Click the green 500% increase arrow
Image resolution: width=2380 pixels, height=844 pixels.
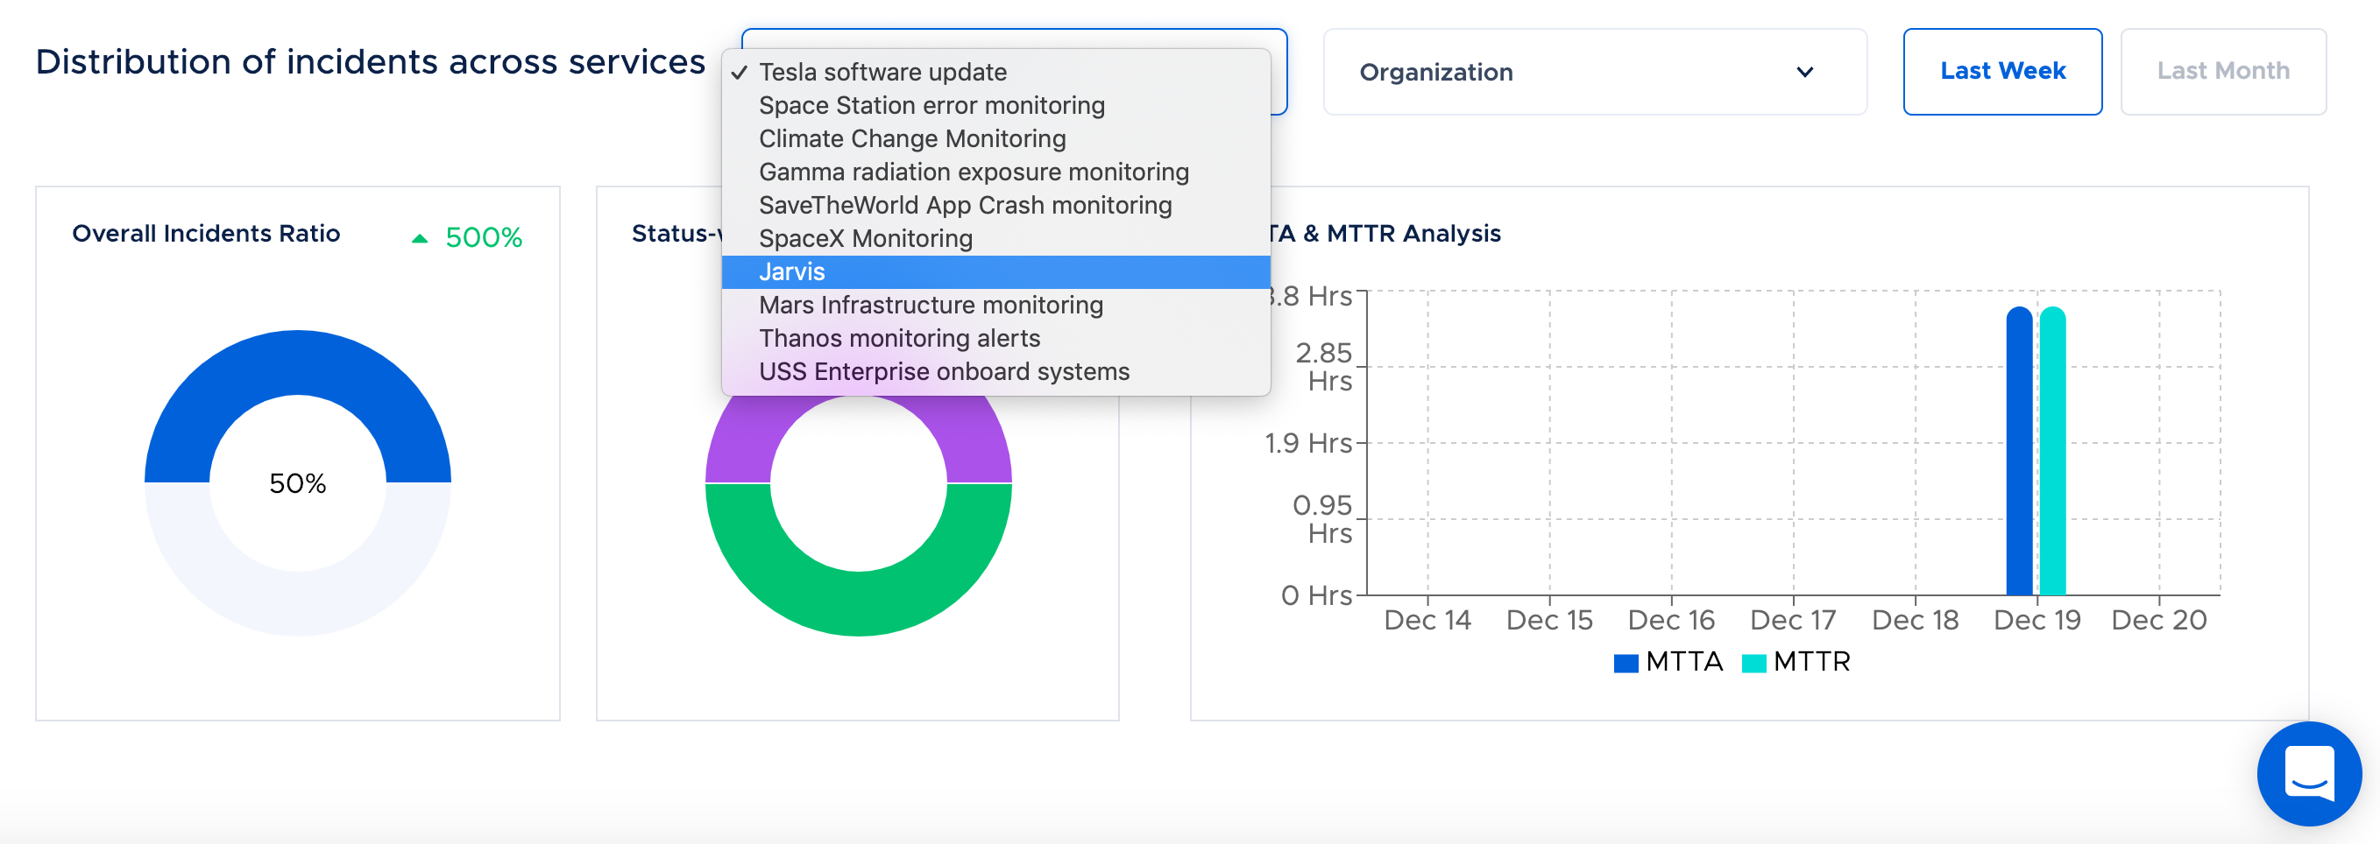click(420, 238)
